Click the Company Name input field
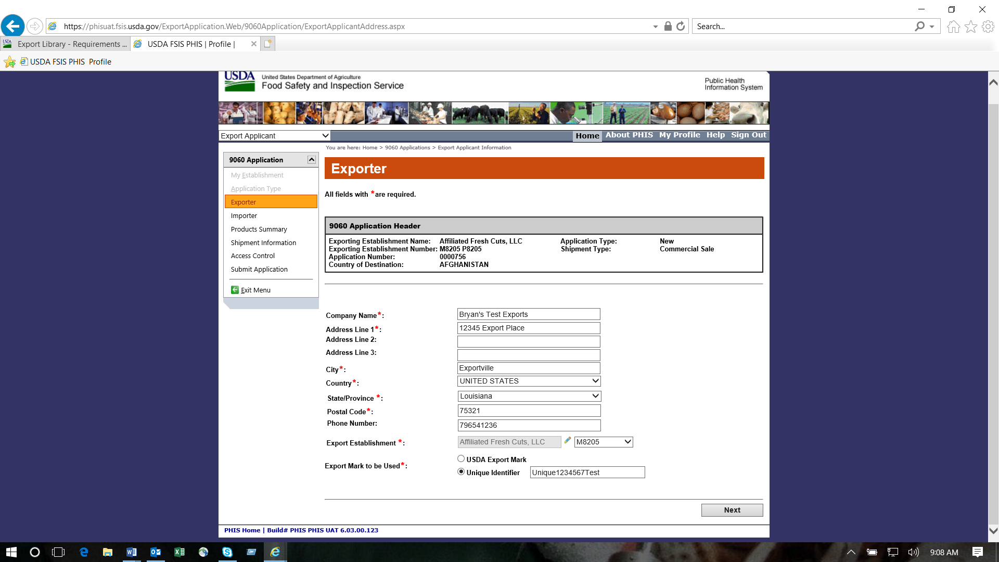 tap(528, 314)
